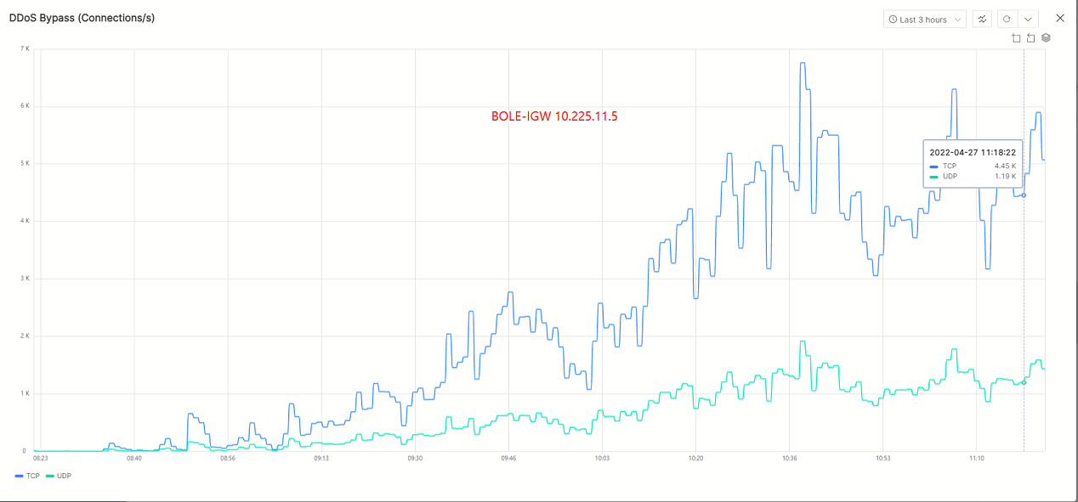Toggle the UDP series legend label

64,477
